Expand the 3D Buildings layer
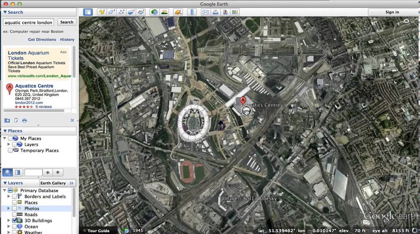Screen dimensions: 420x234 click(x=9, y=220)
